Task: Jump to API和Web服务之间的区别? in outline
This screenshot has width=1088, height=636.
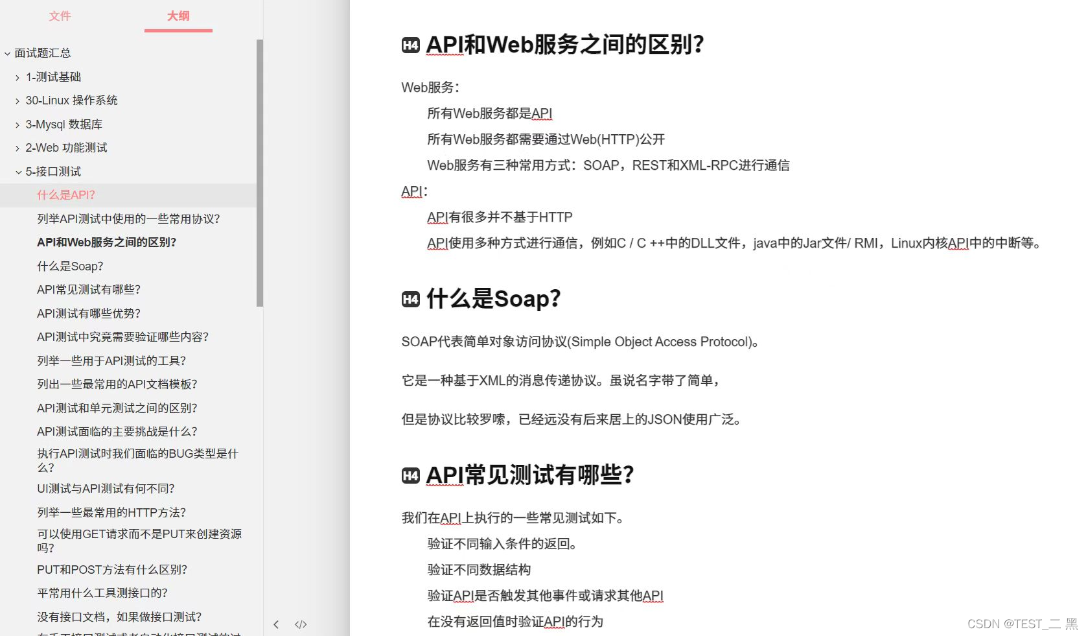Action: 107,242
